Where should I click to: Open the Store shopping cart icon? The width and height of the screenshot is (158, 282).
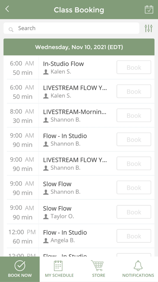tap(98, 266)
